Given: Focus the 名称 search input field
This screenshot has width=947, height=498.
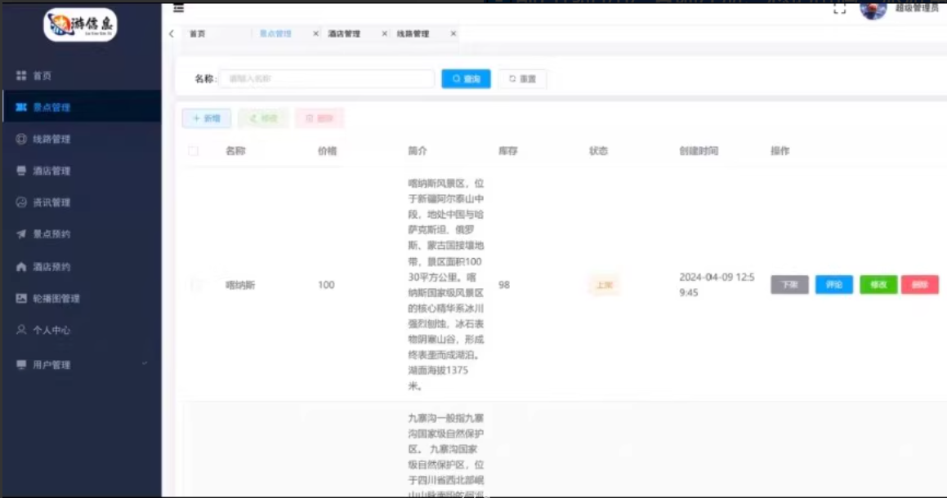Looking at the screenshot, I should [327, 78].
